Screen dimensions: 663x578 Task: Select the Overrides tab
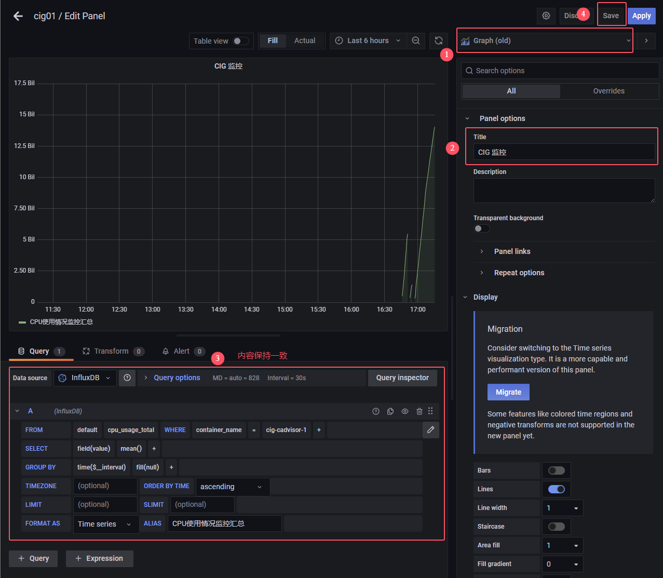[609, 91]
